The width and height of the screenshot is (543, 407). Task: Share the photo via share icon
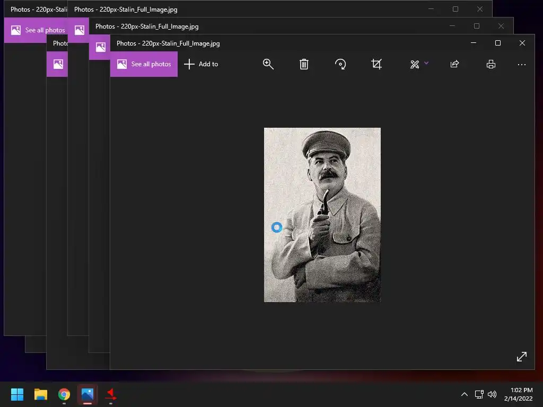[454, 64]
